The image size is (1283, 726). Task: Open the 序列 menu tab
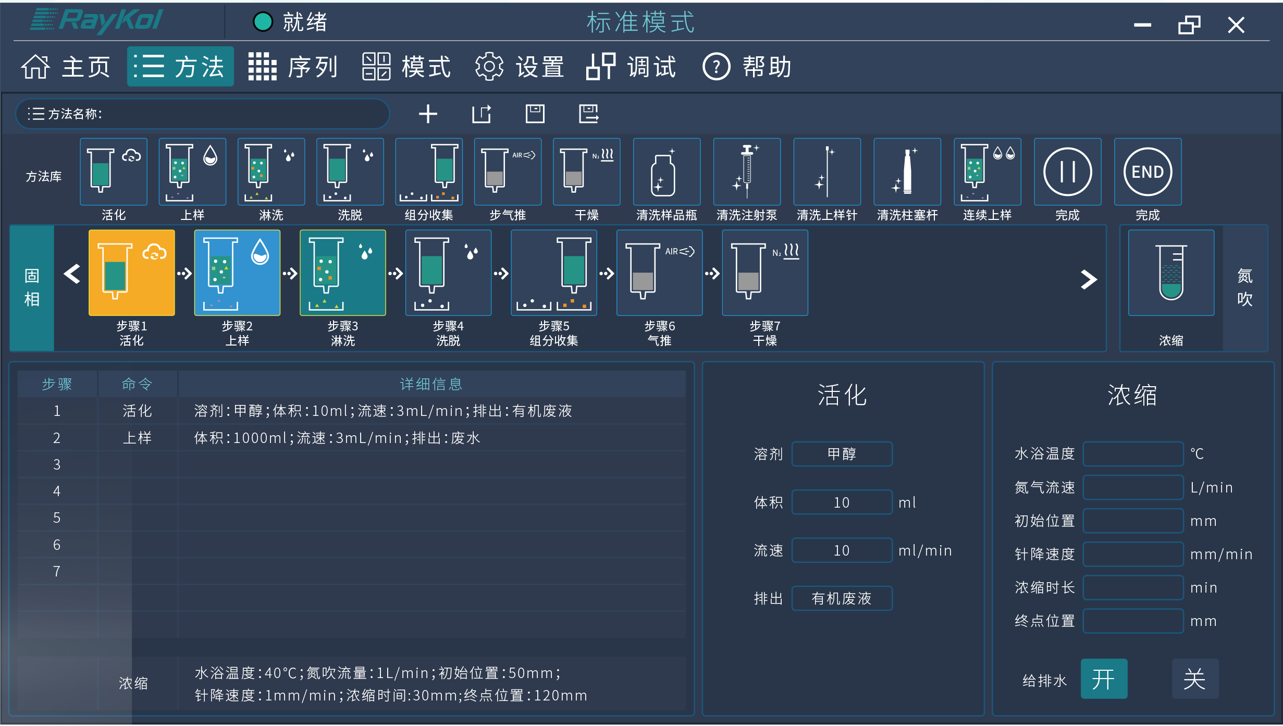293,67
